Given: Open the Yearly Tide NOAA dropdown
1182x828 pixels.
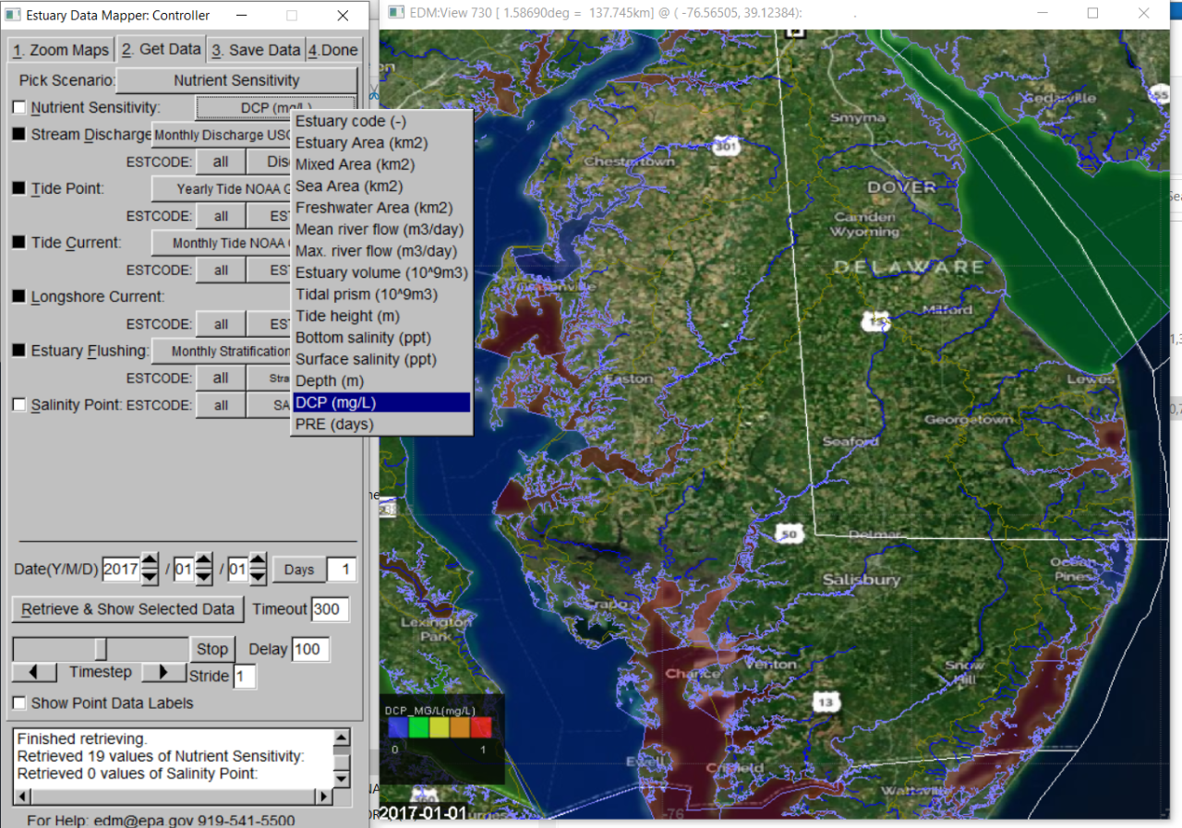Looking at the screenshot, I should pyautogui.click(x=222, y=188).
